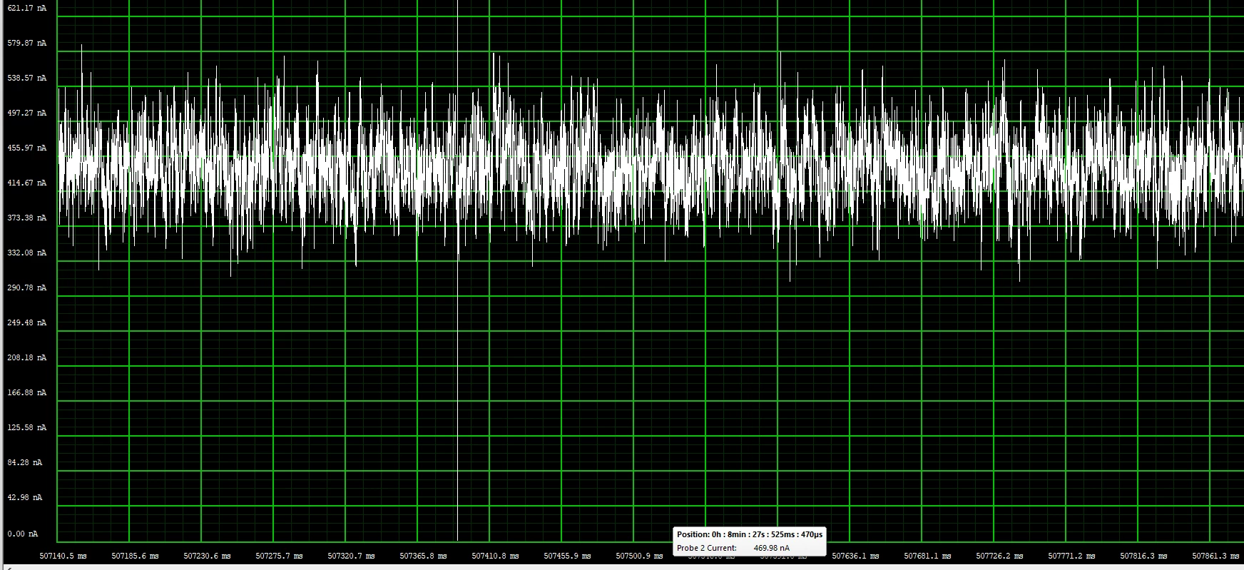Viewport: 1244px width, 570px height.
Task: Select the 507726.2 ms time label
Action: (x=999, y=556)
